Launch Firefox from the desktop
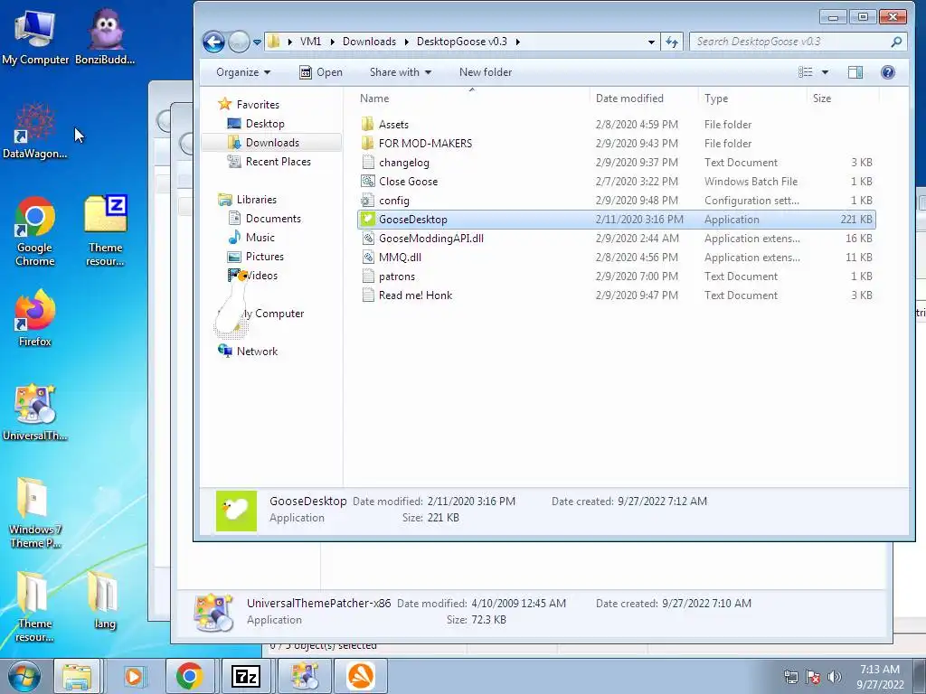926x694 pixels. pos(35,319)
